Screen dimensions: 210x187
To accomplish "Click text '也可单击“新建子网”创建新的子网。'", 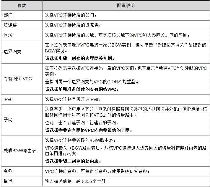I will pos(82,123).
